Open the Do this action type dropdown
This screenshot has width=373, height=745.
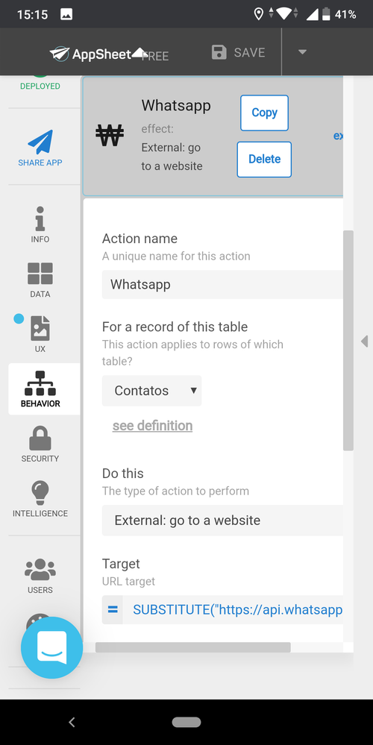pos(222,521)
